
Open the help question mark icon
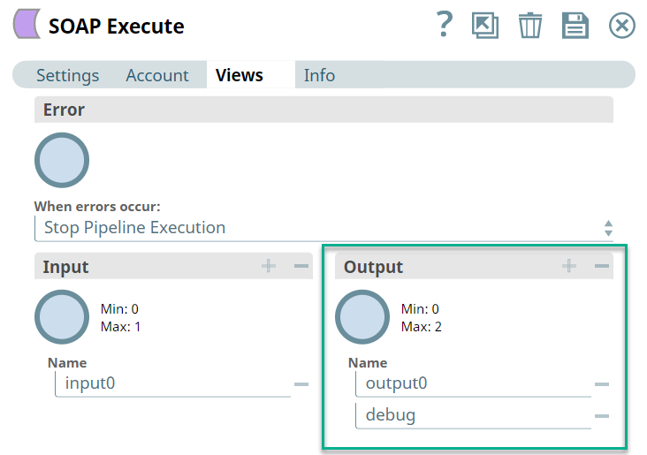click(x=445, y=25)
